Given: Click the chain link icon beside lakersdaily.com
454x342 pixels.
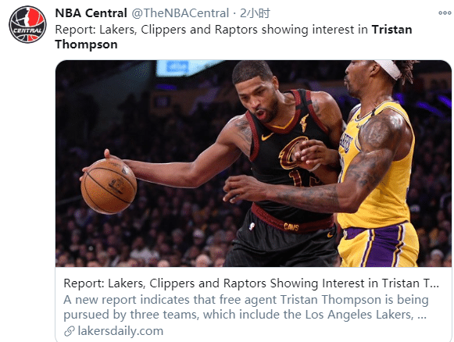Looking at the screenshot, I should coord(70,331).
